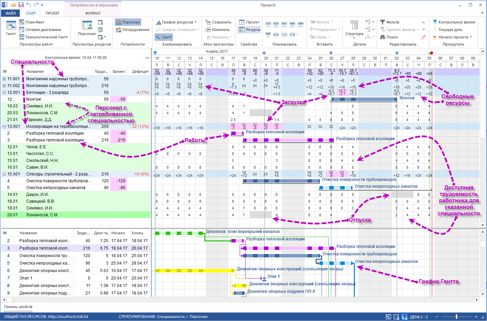Collapse row 13.001 Изолировщик на термоизоляци...

4,126
